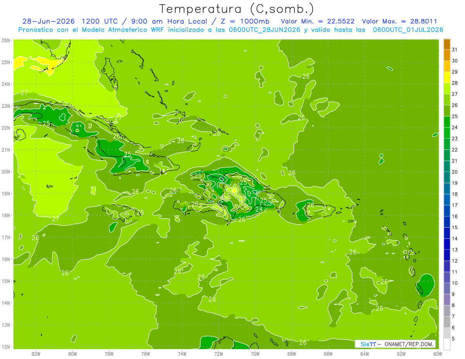Viewport: 465px width, 359px height.
Task: Click the legend scale label 31
Action: [455, 50]
